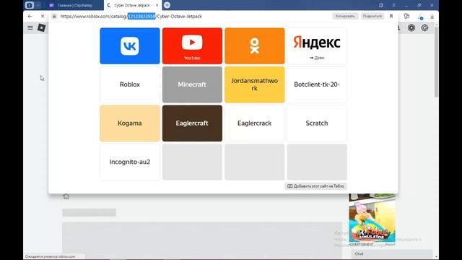Open the Robux hexagon icon
This screenshot has width=462, height=260.
click(x=411, y=27)
